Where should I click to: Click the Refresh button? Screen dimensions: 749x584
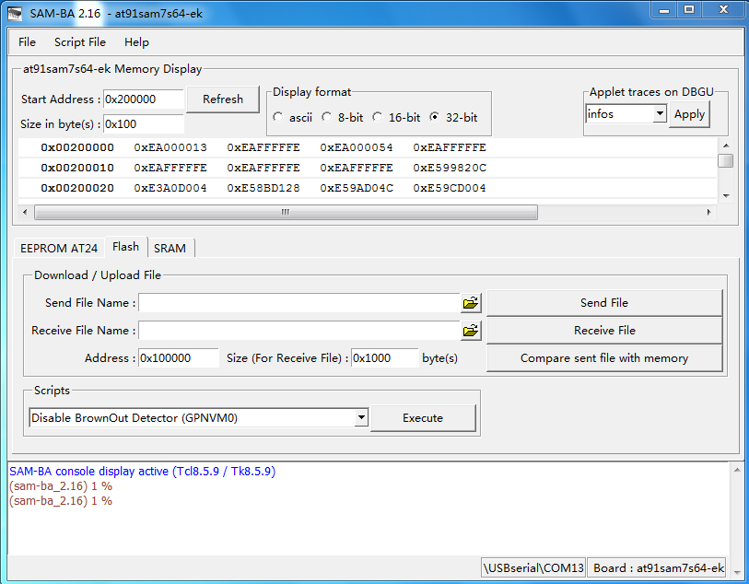point(223,99)
